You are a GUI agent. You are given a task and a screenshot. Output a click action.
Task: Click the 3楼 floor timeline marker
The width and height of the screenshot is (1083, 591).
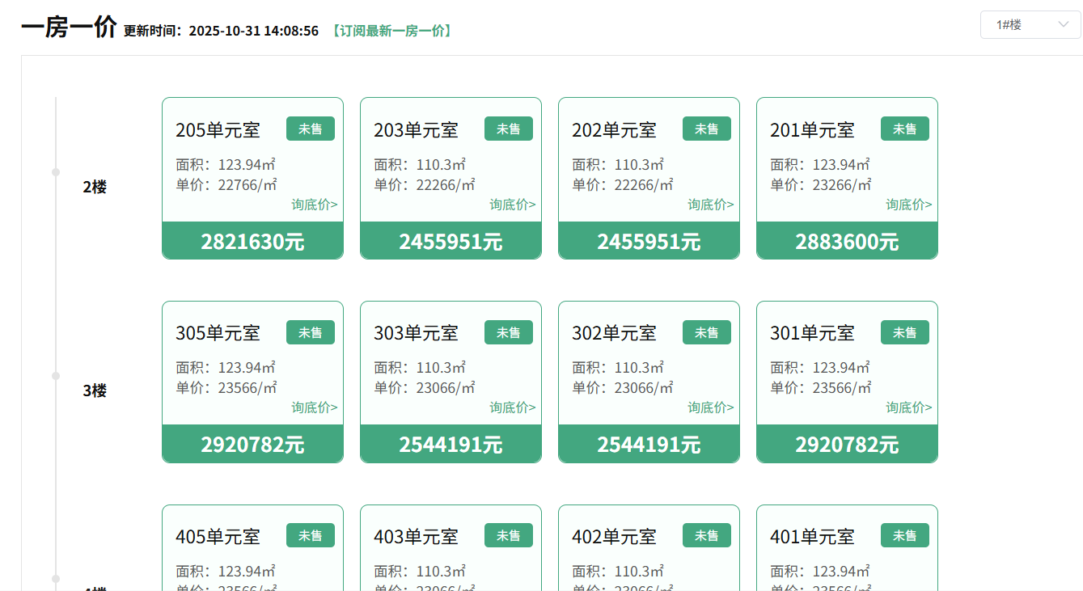tap(56, 376)
